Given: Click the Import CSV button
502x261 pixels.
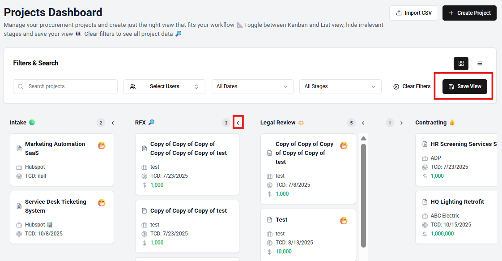Looking at the screenshot, I should tap(413, 13).
